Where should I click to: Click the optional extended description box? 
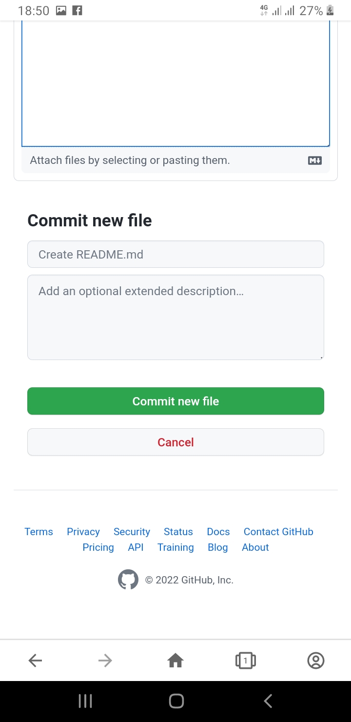[175, 317]
